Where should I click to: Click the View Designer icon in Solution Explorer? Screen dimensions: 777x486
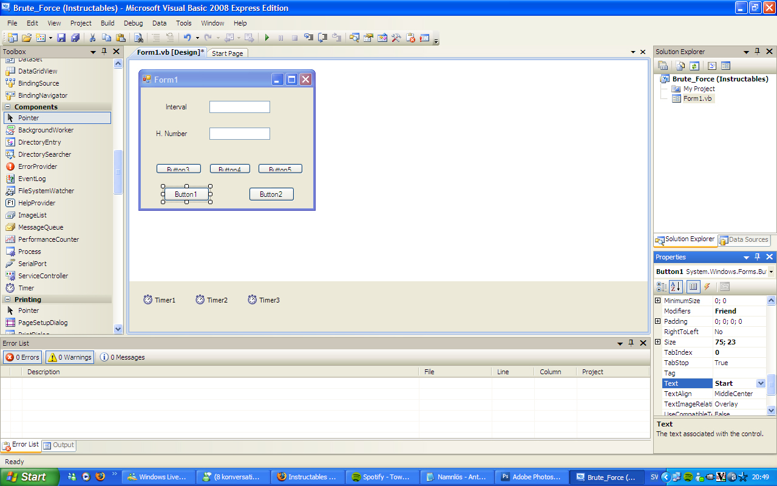click(725, 66)
